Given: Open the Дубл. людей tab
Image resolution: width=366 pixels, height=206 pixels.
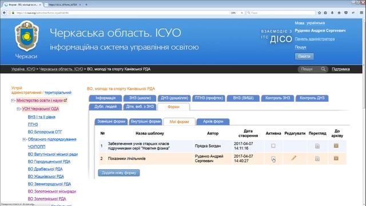Looking at the screenshot, I should click(105, 107).
